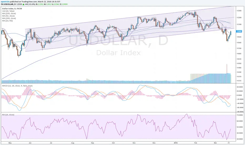245x145 pixels.
Task: Click the May label on the time axis
Action: (10, 143)
